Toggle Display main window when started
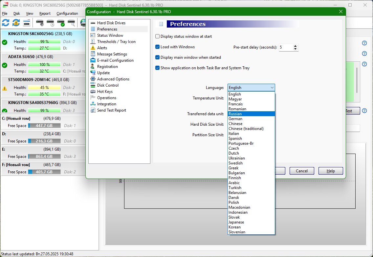 pyautogui.click(x=158, y=57)
